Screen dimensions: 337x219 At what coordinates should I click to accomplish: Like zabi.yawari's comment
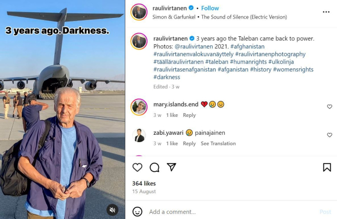[x=330, y=135]
